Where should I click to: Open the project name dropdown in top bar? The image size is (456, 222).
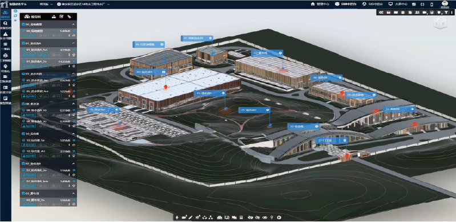tap(83, 5)
